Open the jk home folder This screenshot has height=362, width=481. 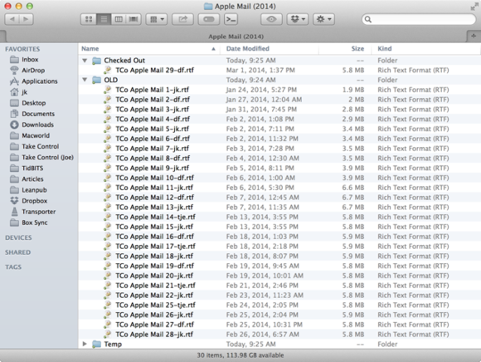(x=25, y=92)
